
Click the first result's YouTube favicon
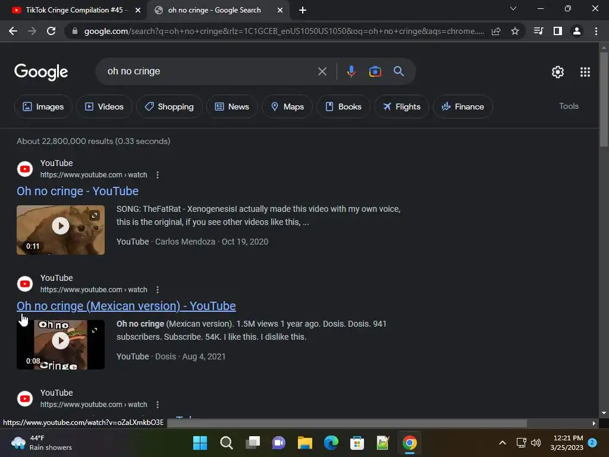tap(25, 169)
